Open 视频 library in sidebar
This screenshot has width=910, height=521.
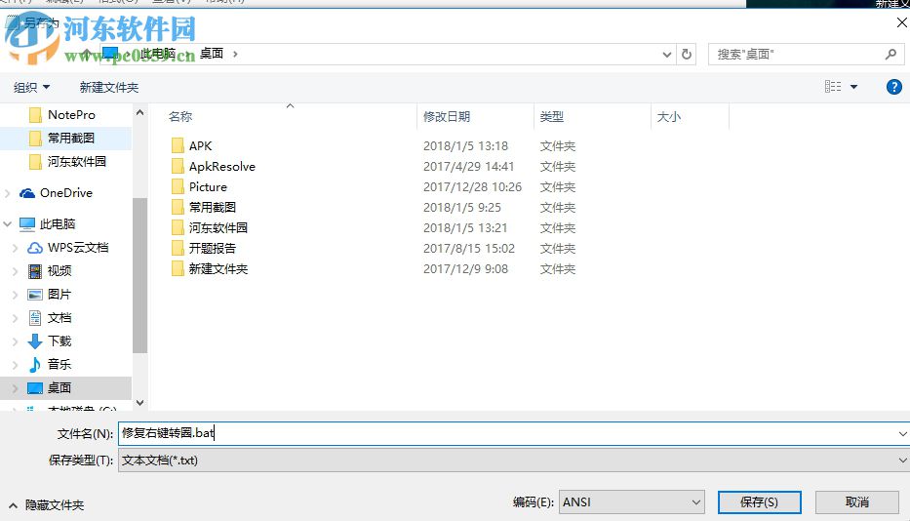pos(59,270)
